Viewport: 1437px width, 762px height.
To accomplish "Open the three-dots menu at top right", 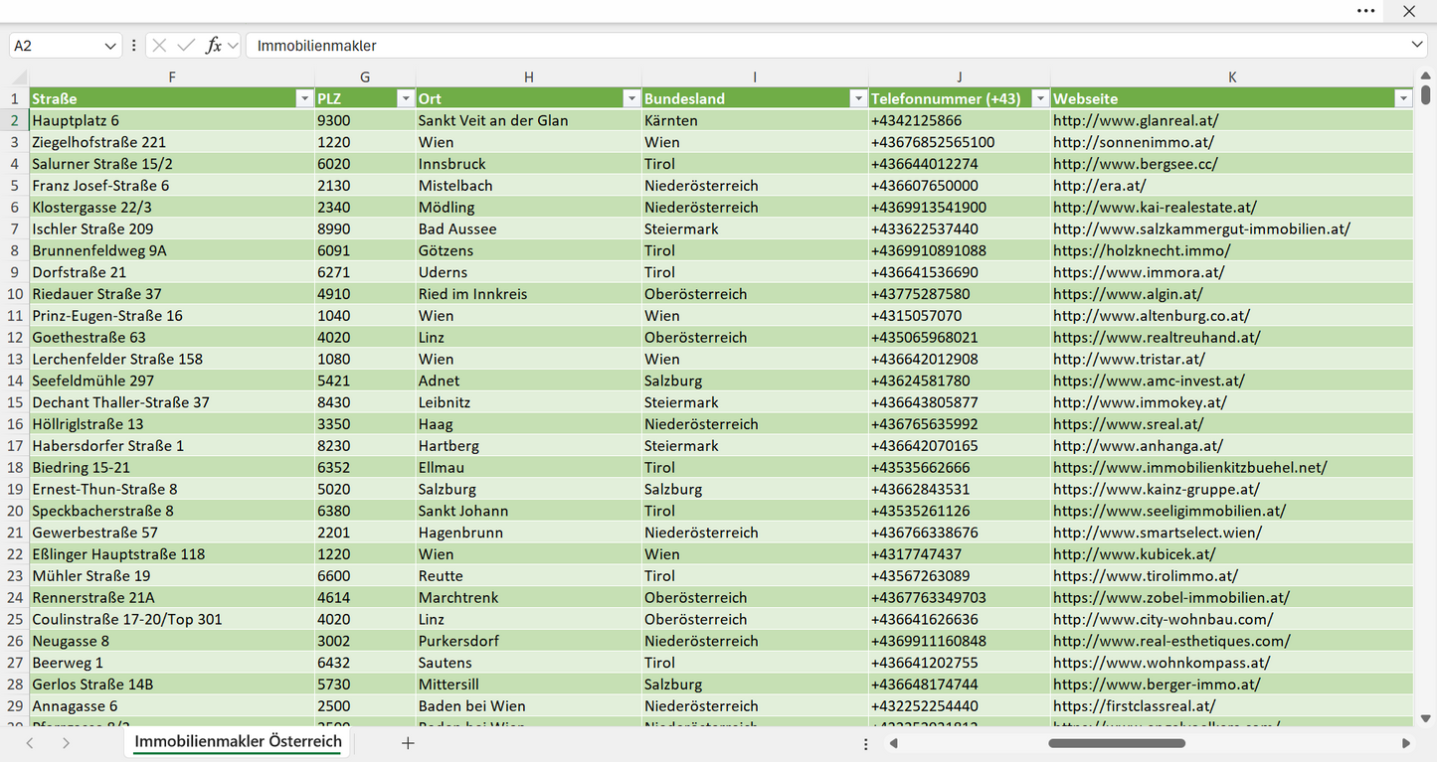I will pyautogui.click(x=1366, y=11).
